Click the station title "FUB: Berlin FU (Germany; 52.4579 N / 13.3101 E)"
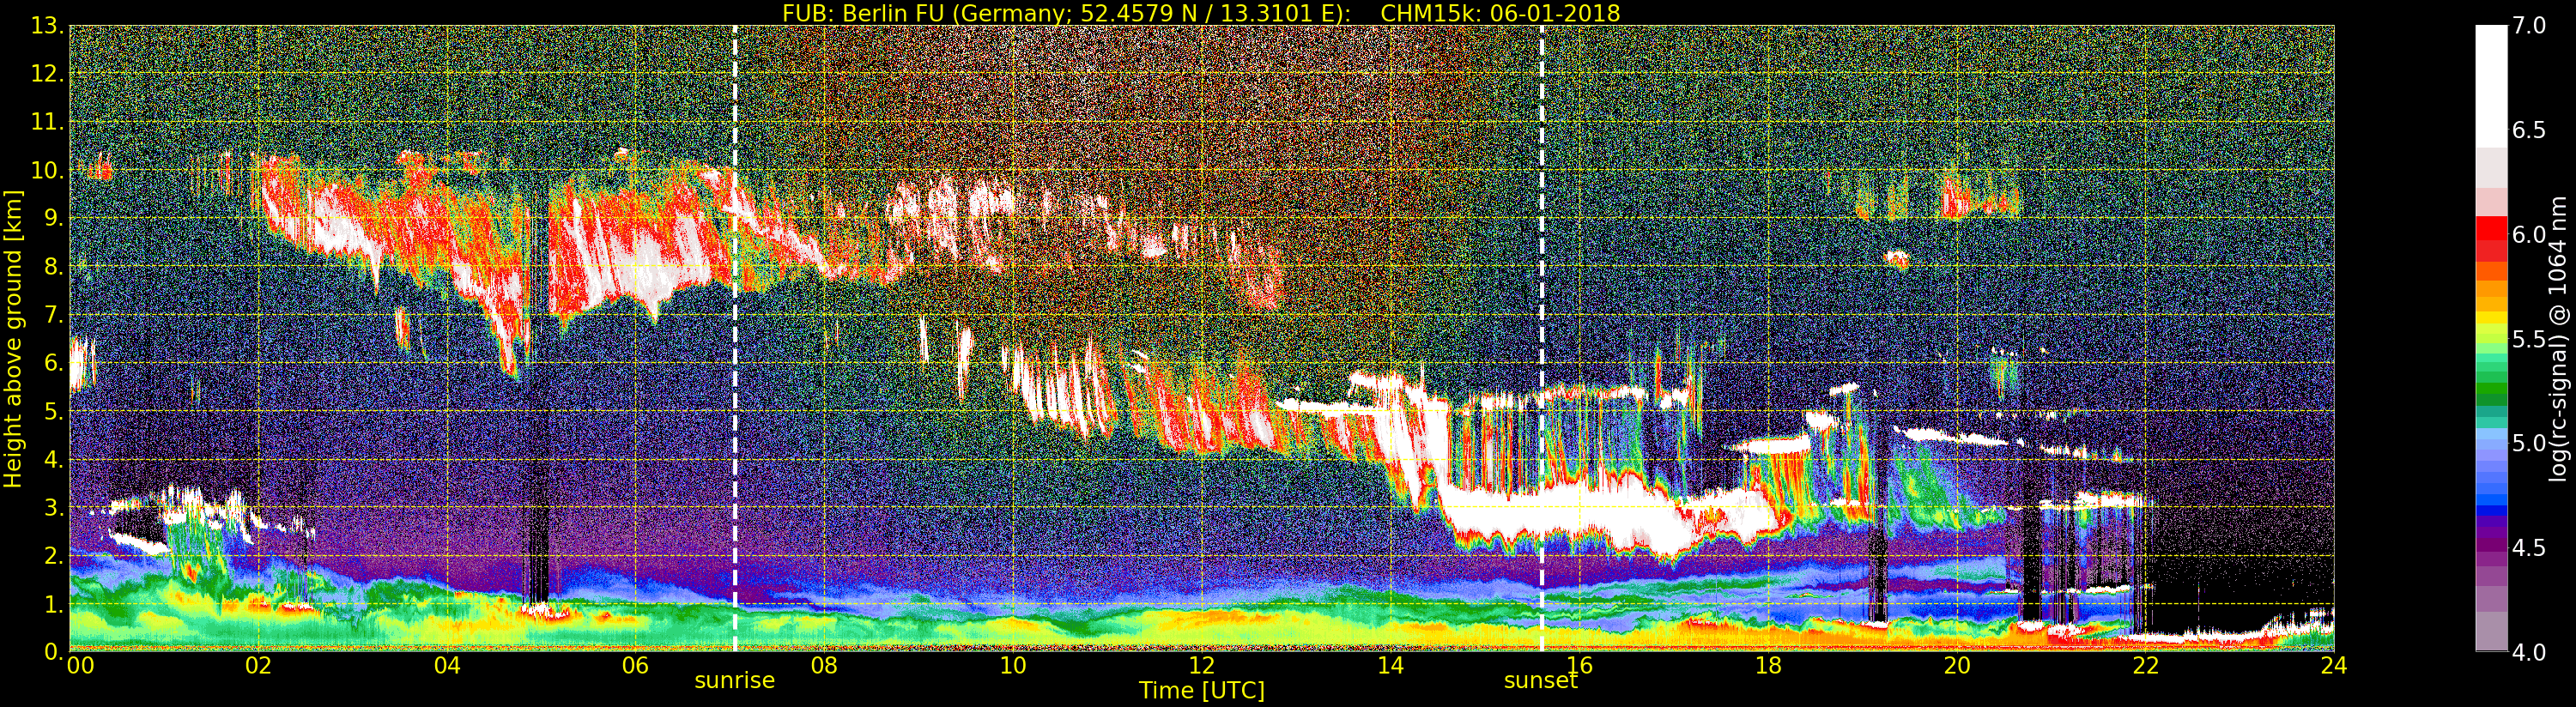 point(1067,13)
